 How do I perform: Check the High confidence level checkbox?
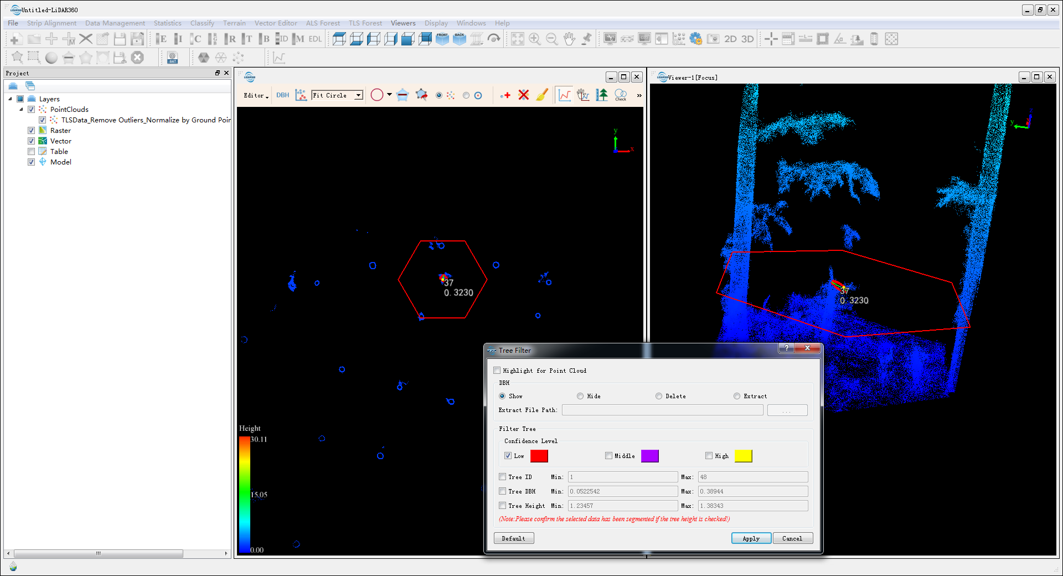(709, 456)
